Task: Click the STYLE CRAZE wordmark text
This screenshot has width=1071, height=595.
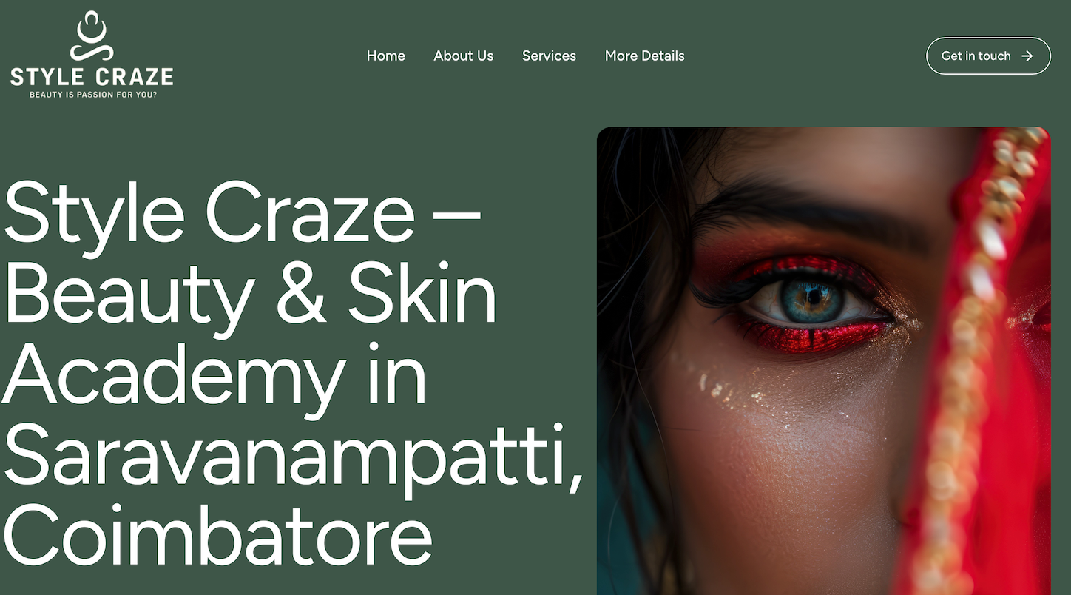Action: pos(92,76)
